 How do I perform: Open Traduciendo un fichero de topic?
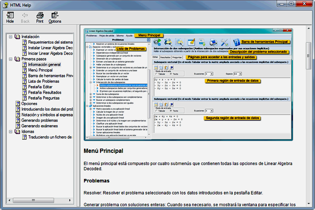click(x=50, y=137)
